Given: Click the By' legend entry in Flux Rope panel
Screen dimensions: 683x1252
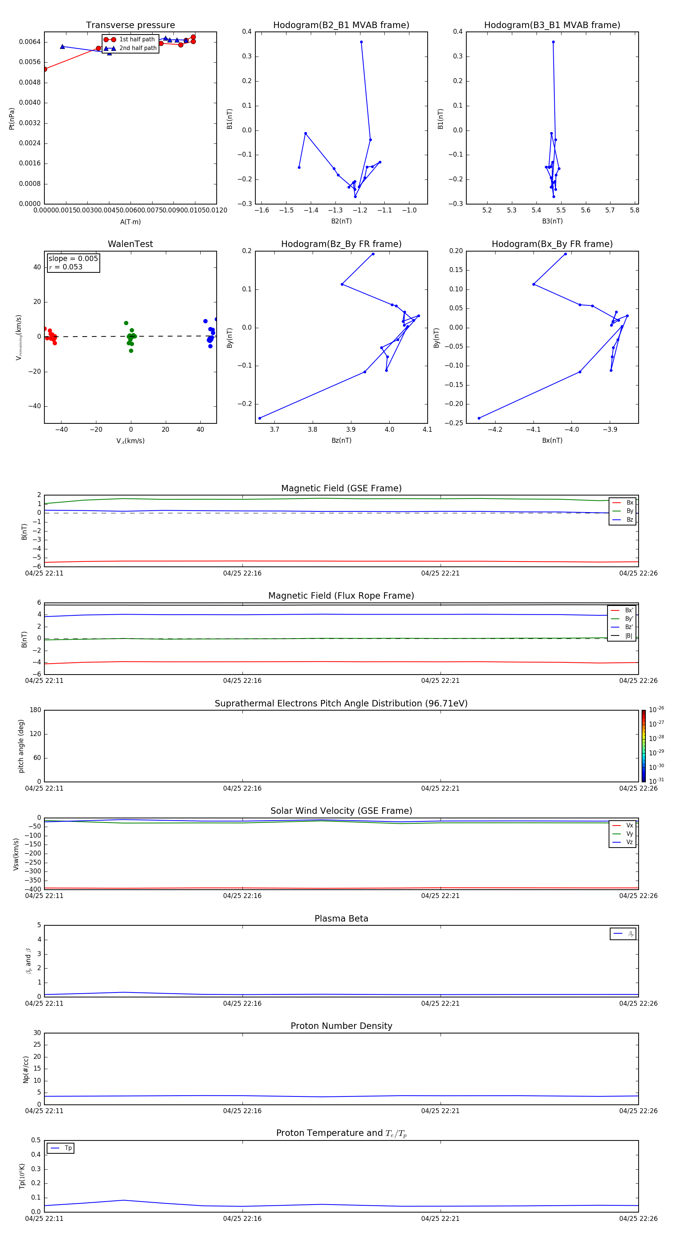Looking at the screenshot, I should pyautogui.click(x=622, y=619).
